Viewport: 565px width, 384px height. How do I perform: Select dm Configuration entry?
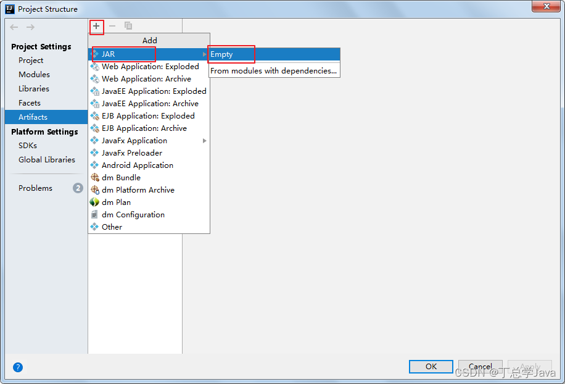tap(149, 215)
